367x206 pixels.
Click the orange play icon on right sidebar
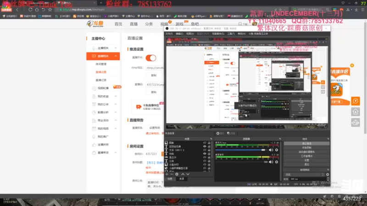coord(355,101)
